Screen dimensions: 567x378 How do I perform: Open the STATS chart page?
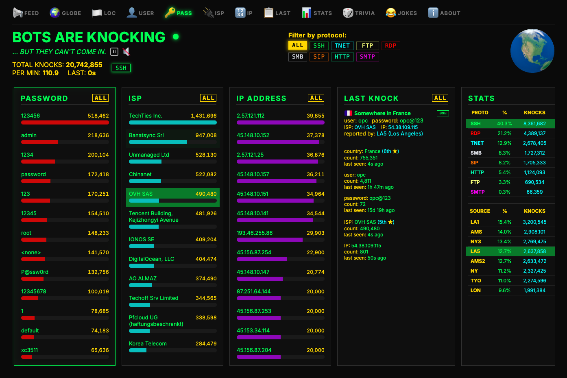pos(317,13)
